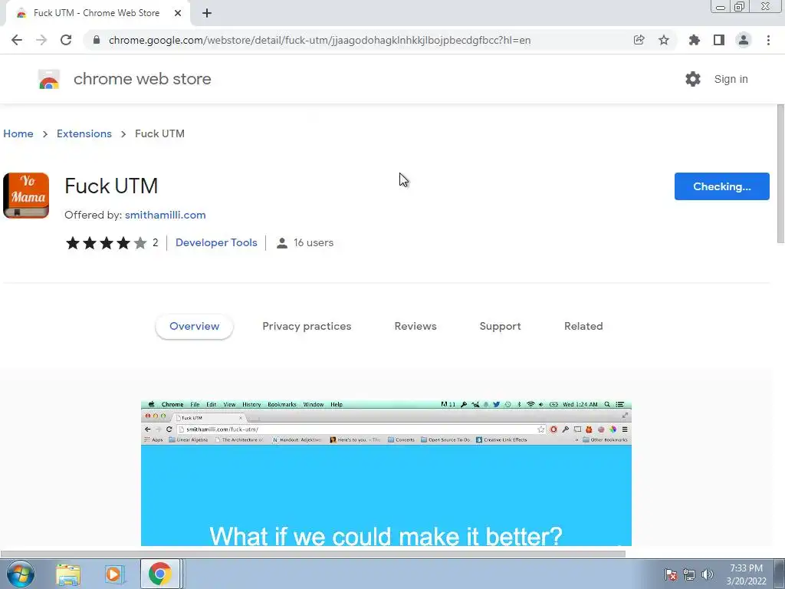
Task: Reload the page with the refresh icon
Action: (x=66, y=40)
